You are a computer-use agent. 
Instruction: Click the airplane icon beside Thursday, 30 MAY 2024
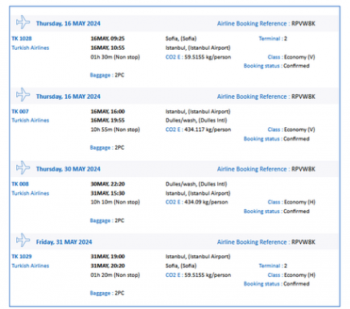point(23,167)
